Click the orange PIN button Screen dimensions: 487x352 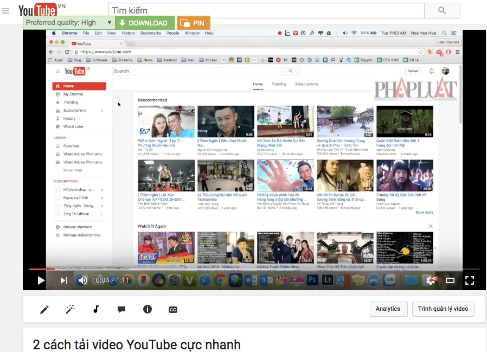click(193, 23)
